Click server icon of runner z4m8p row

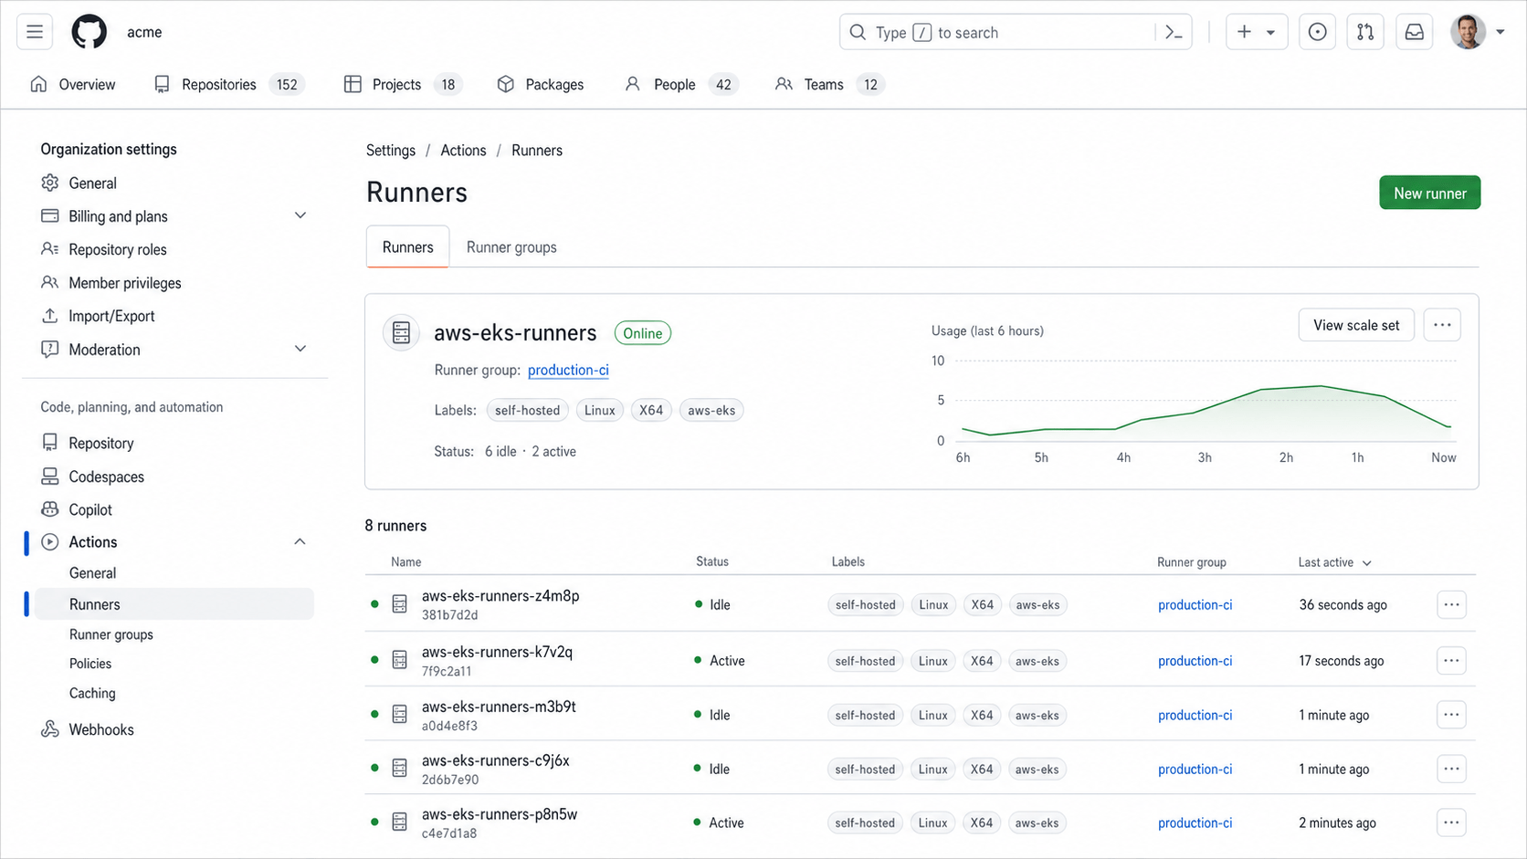[399, 604]
